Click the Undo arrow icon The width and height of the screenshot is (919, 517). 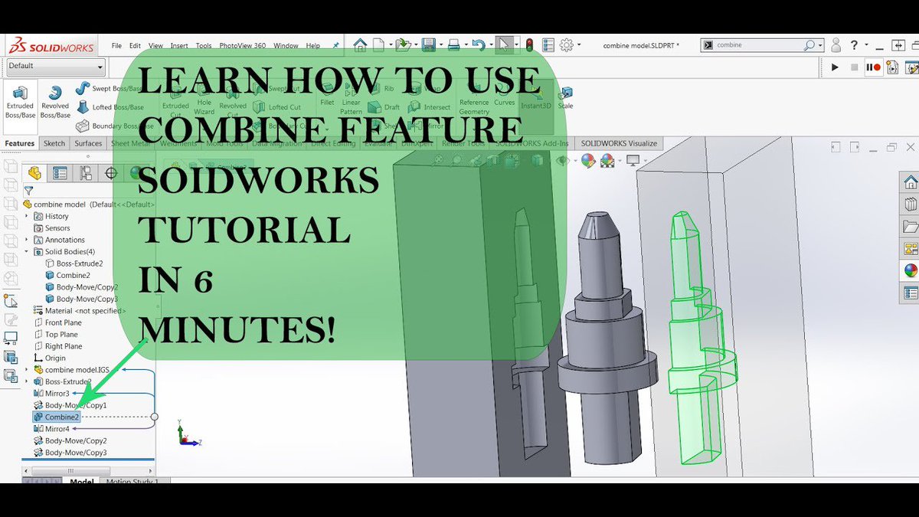[x=478, y=45]
